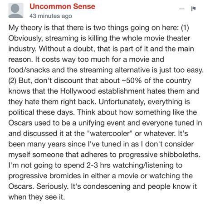Click the misspelled word "condescening"
Screen dimensions: 215x206
coord(107,186)
